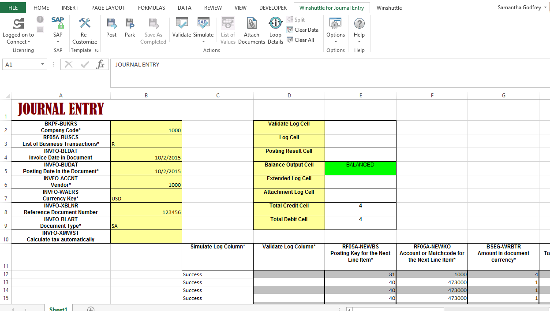Switch to the HOME ribbon tab
The image size is (550, 311).
pos(41,7)
